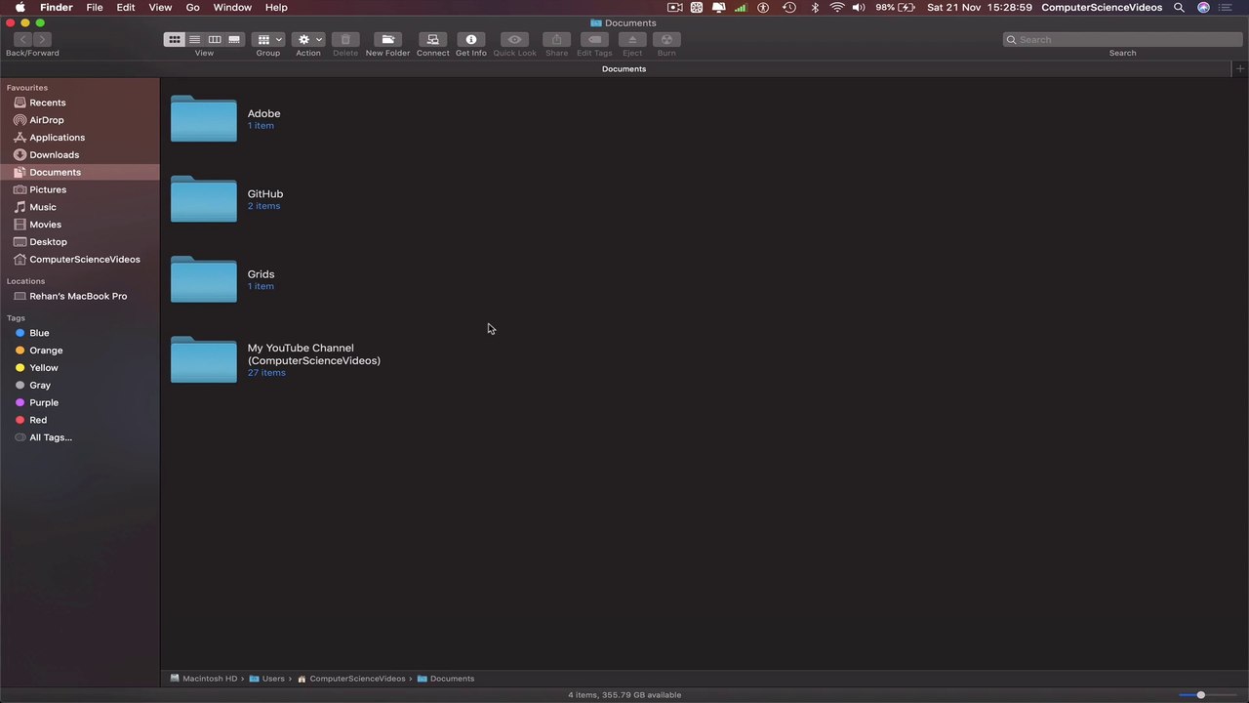Click the GitHub folder name label
The height and width of the screenshot is (703, 1249).
[x=265, y=194]
